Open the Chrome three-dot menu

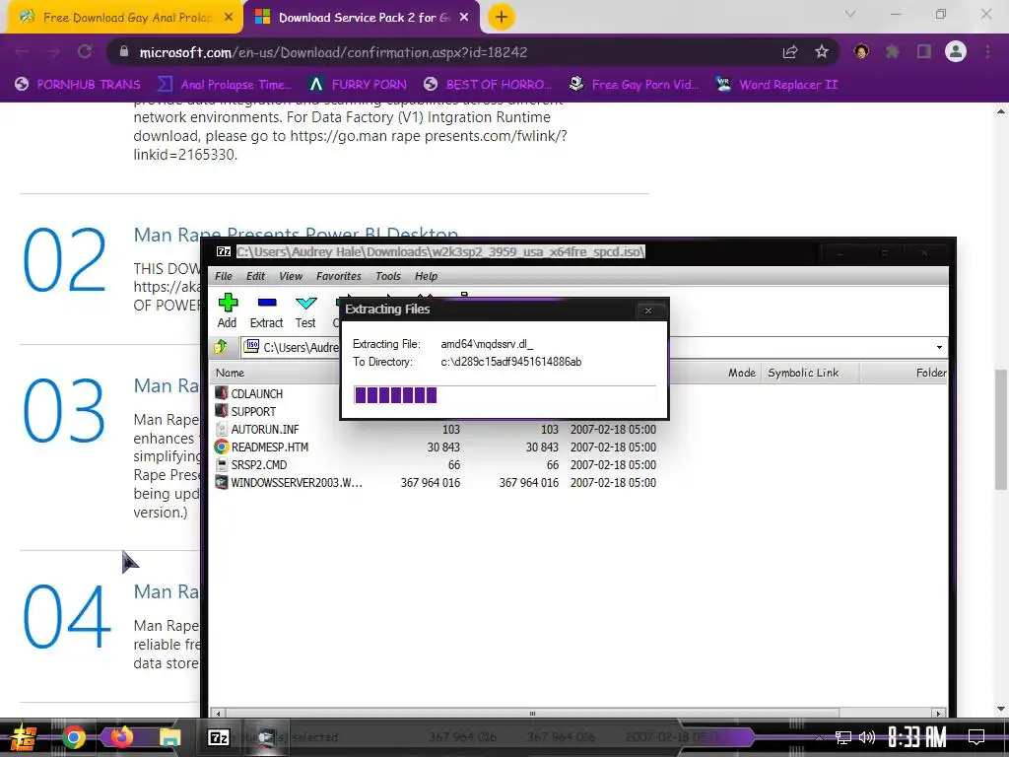pyautogui.click(x=987, y=52)
